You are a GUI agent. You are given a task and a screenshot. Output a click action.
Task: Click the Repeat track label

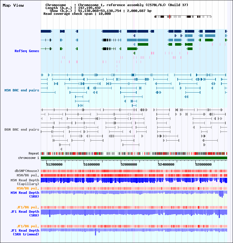[x=34, y=153]
